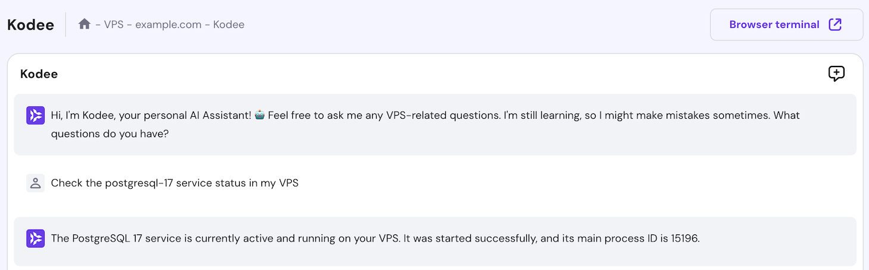Click the external link icon beside Browser terminal
This screenshot has height=270, width=869.
click(x=835, y=24)
